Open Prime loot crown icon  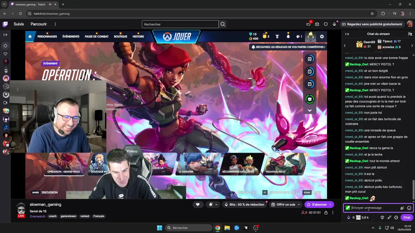pyautogui.click(x=308, y=24)
